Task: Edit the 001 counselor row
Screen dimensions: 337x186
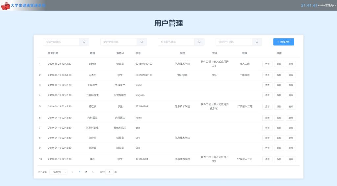Action: coord(279,138)
